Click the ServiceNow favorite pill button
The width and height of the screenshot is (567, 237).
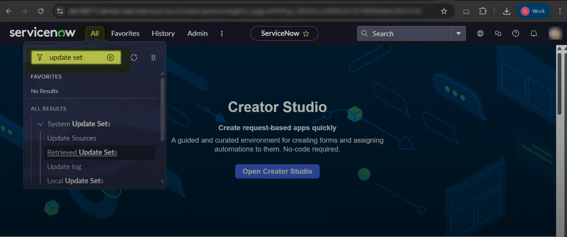[284, 34]
